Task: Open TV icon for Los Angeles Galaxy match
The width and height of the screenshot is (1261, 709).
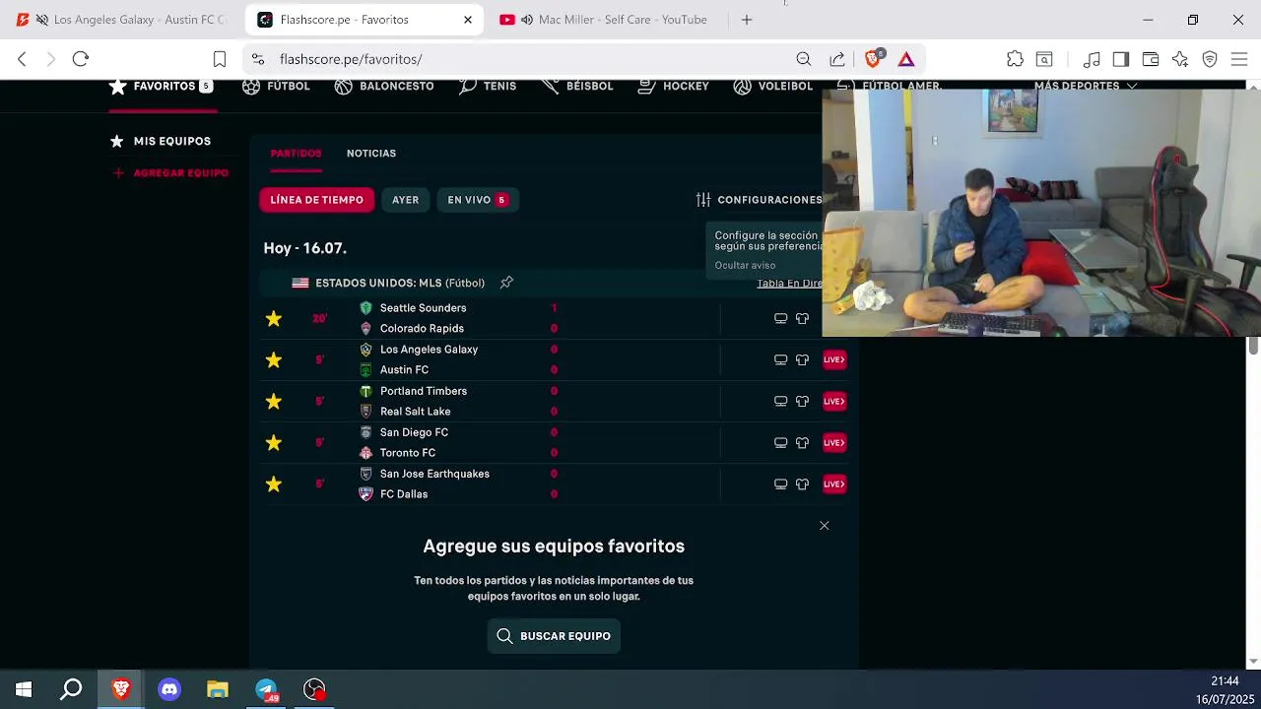Action: coord(780,359)
